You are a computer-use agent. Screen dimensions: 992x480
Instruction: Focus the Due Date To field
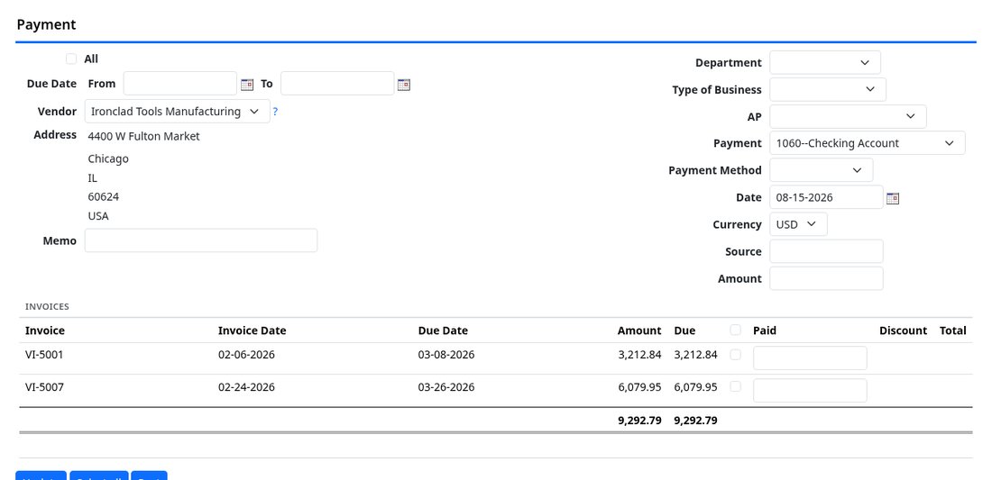point(337,84)
